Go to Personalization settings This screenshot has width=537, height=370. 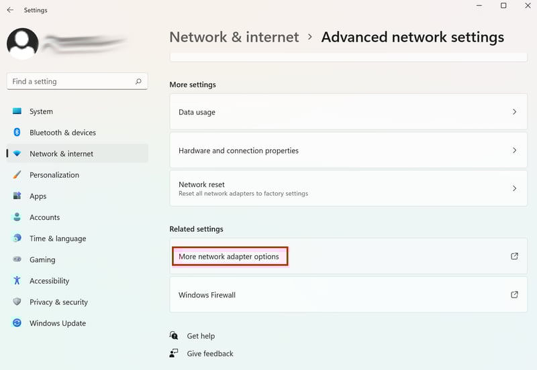click(x=77, y=175)
